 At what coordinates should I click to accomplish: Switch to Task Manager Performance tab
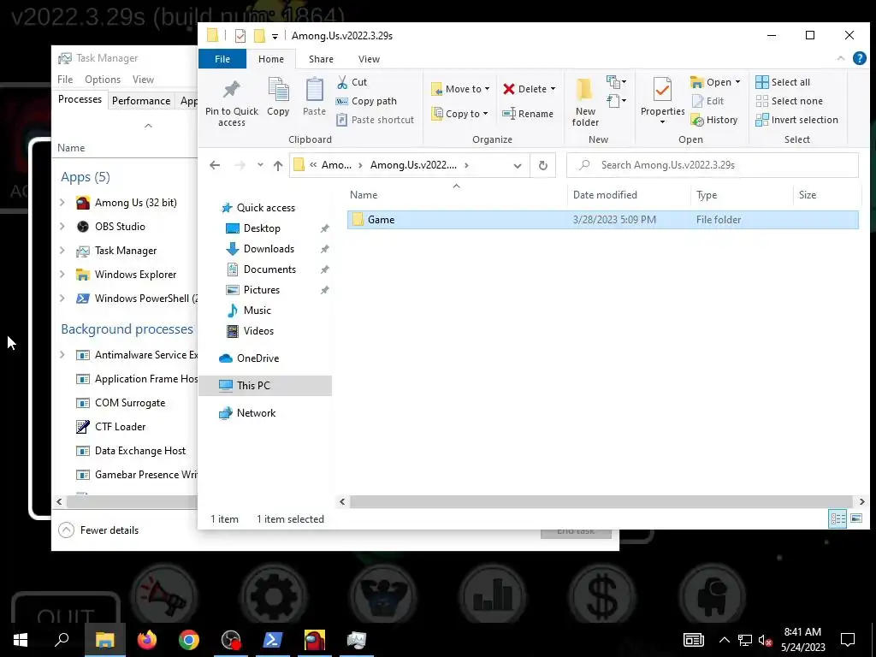[x=141, y=101]
